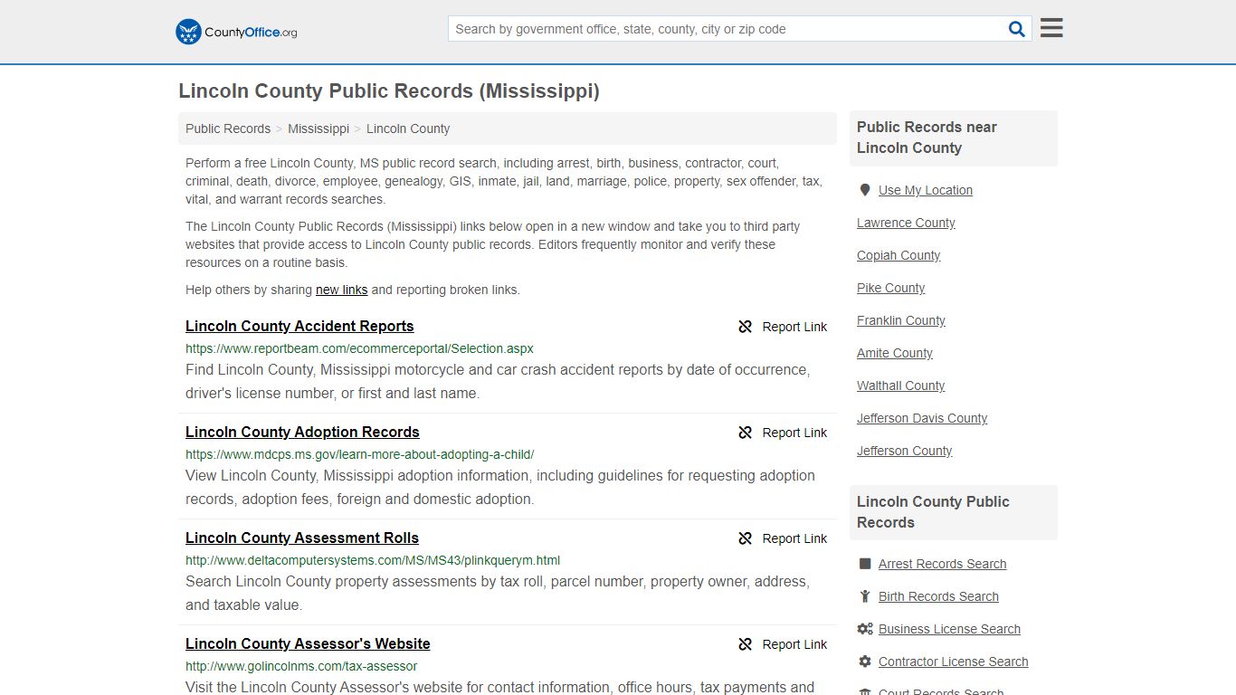Click the broken link icon for Assessment Rolls
The width and height of the screenshot is (1236, 695).
pyautogui.click(x=746, y=538)
